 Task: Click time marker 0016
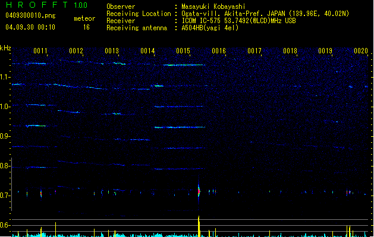coord(219,51)
